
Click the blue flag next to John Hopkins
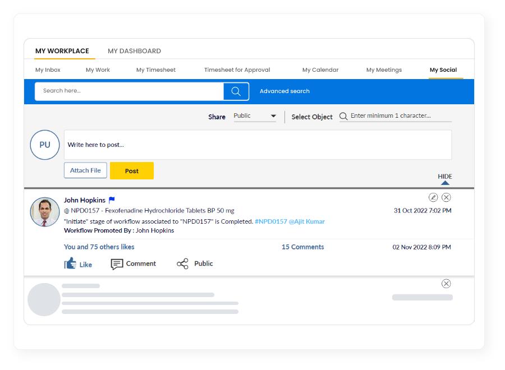click(x=112, y=200)
